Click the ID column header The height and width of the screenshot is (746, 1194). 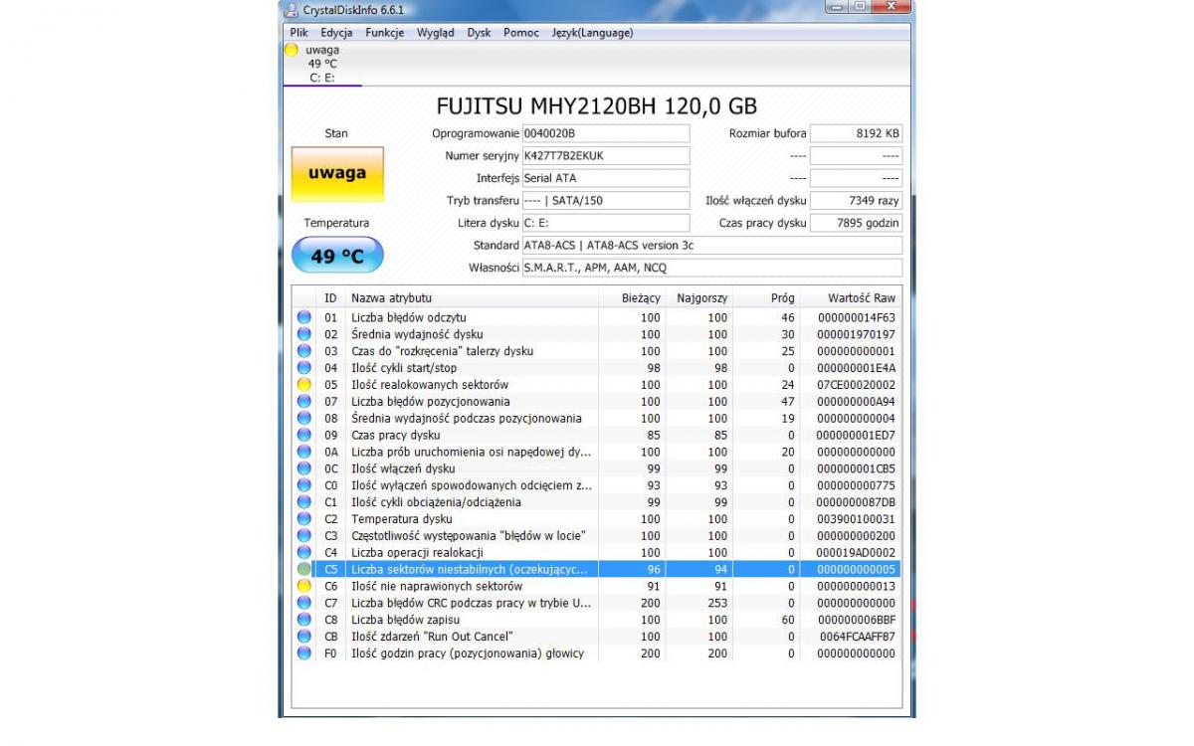pyautogui.click(x=330, y=298)
